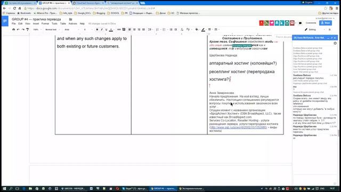Undo the last edit
This screenshot has height=192, width=341.
coord(18,30)
